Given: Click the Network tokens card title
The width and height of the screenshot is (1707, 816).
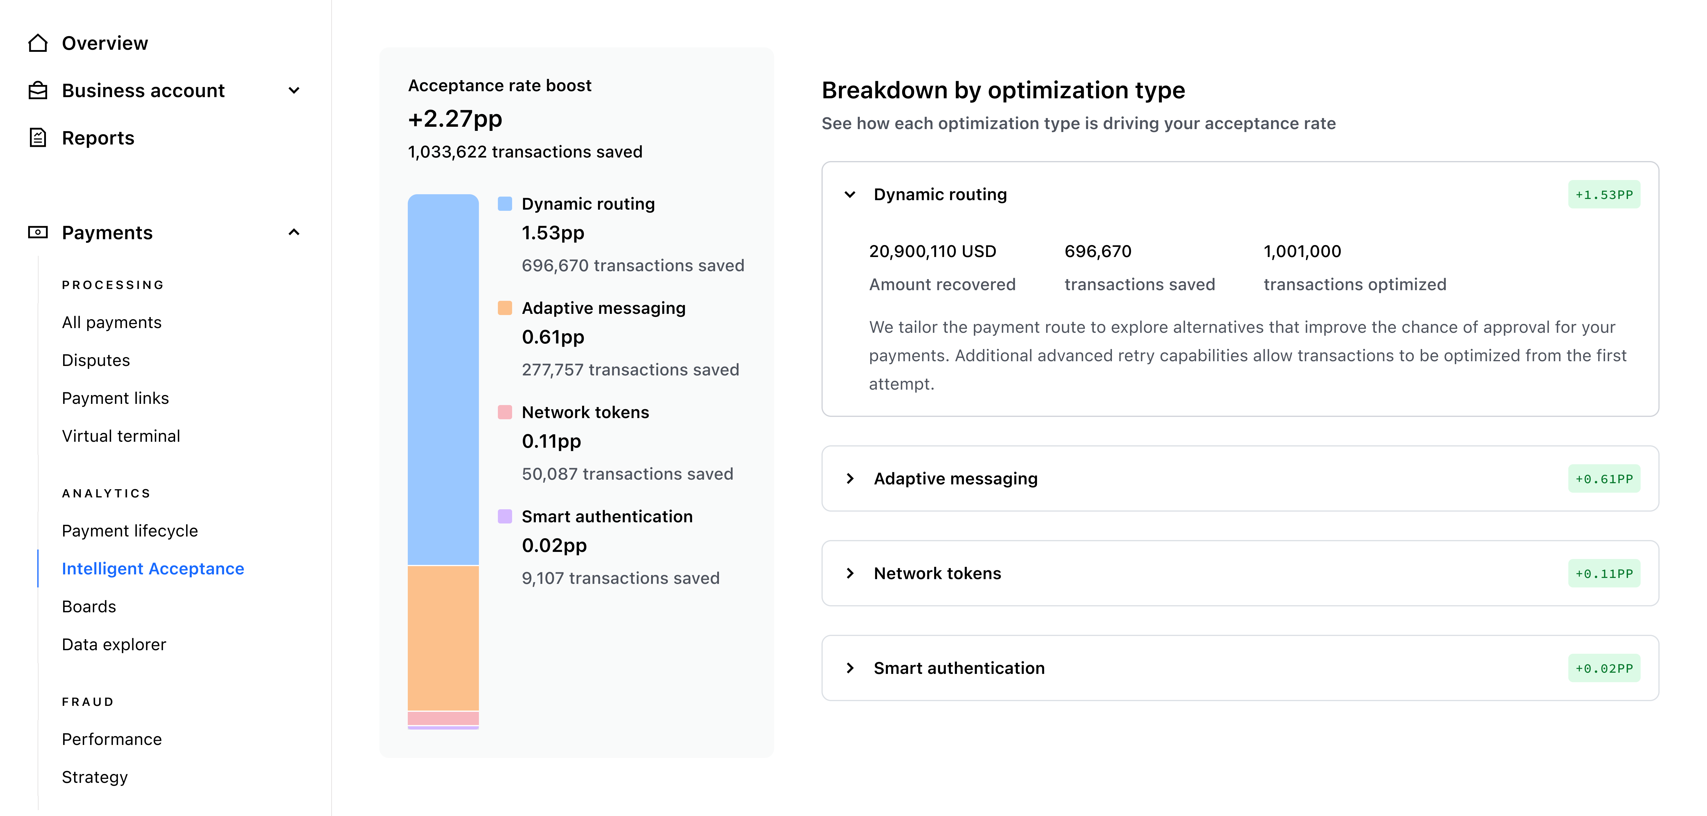Looking at the screenshot, I should 937,573.
